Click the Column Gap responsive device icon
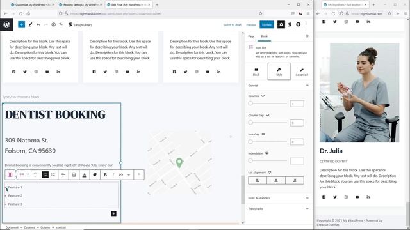 click(x=268, y=115)
